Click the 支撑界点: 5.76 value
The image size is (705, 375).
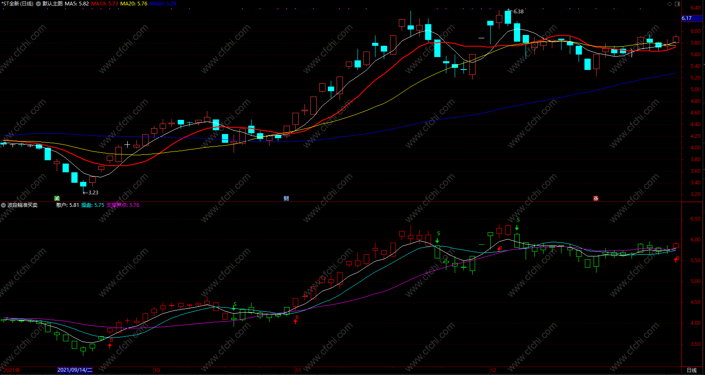(123, 205)
